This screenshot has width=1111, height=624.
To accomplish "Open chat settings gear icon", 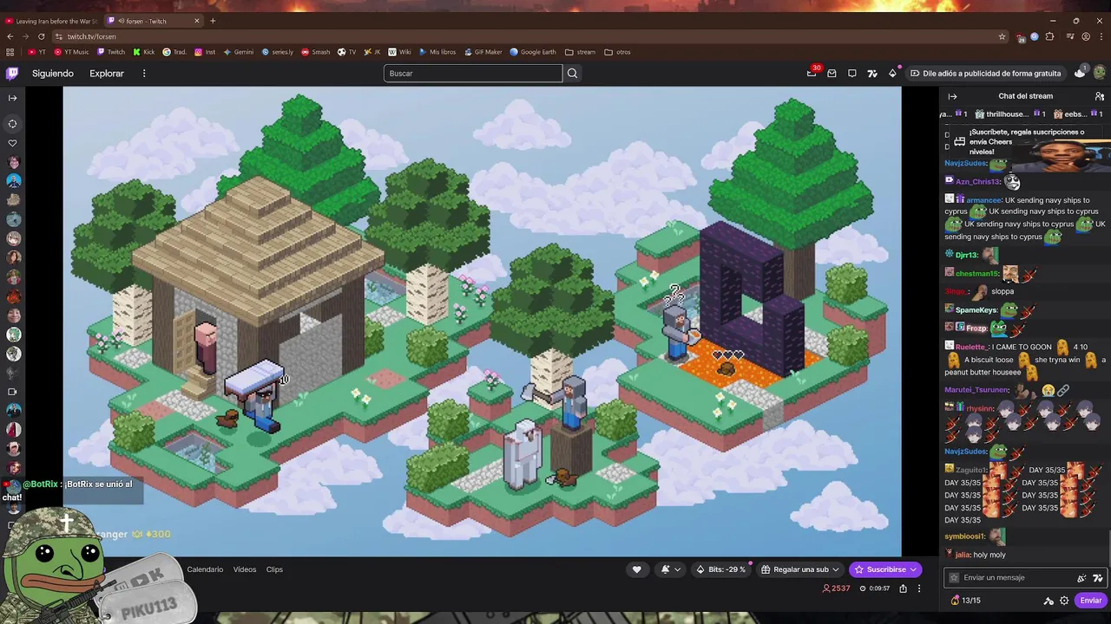I will 1064,601.
